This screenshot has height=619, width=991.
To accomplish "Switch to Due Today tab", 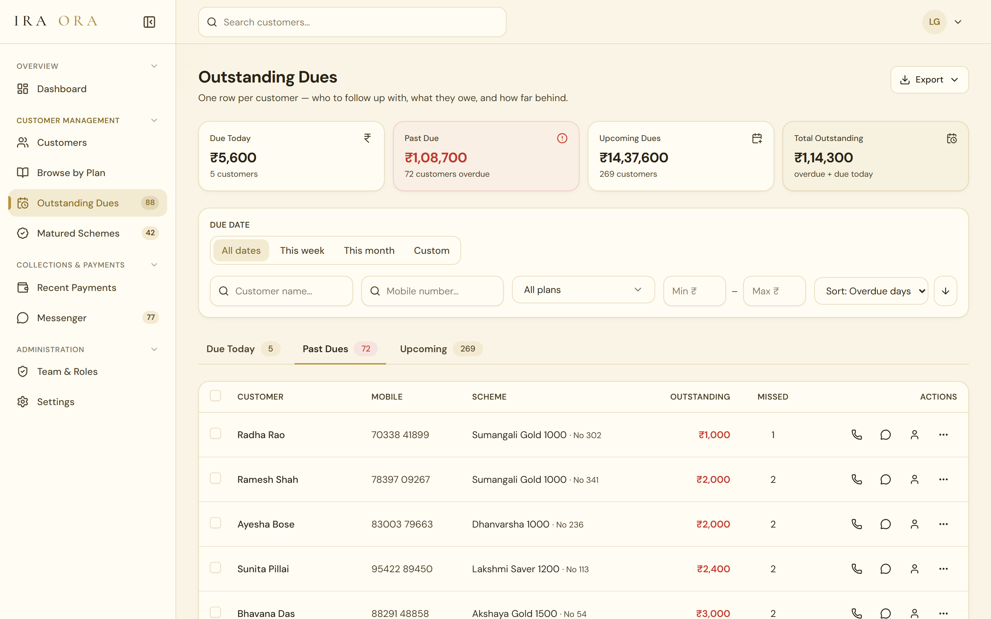I will coord(243,349).
